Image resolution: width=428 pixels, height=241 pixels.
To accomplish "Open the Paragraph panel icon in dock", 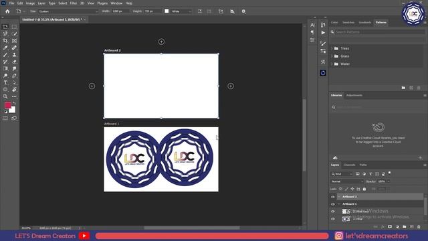I will click(x=312, y=33).
